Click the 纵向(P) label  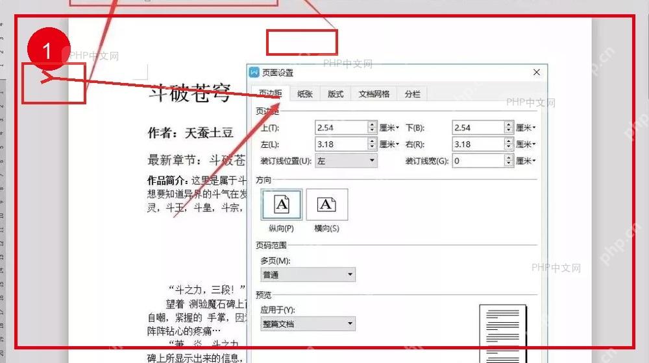281,228
